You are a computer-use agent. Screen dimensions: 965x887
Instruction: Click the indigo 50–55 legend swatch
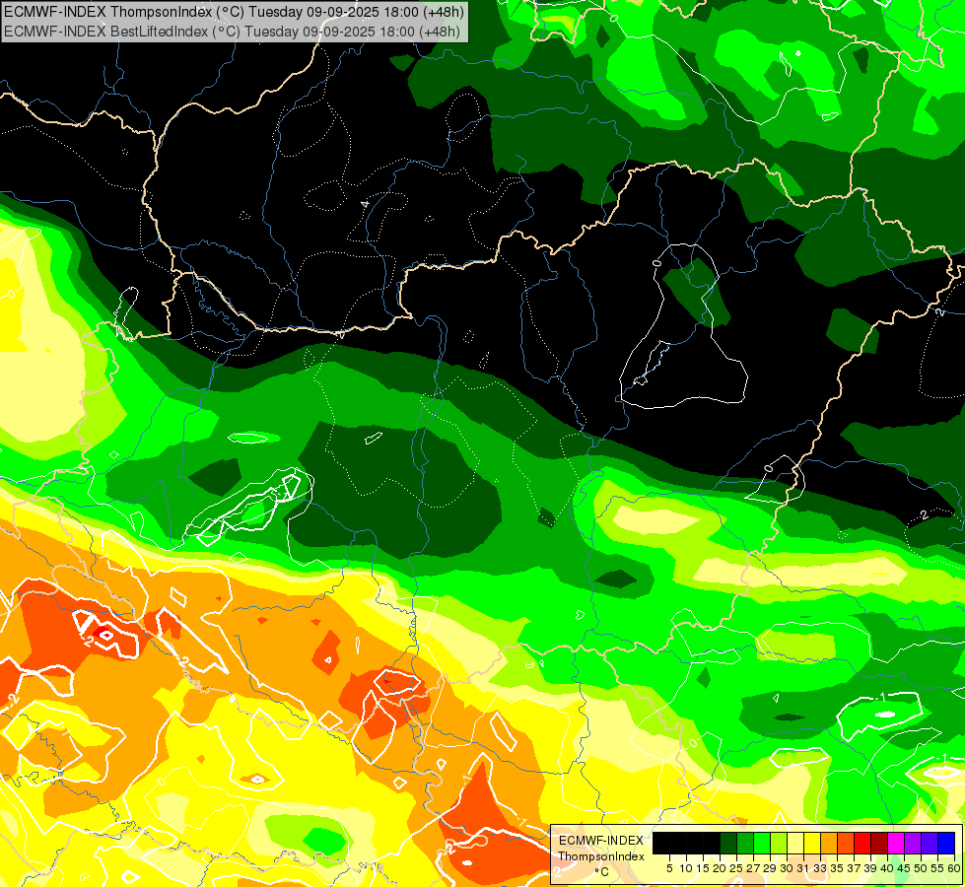[x=930, y=843]
